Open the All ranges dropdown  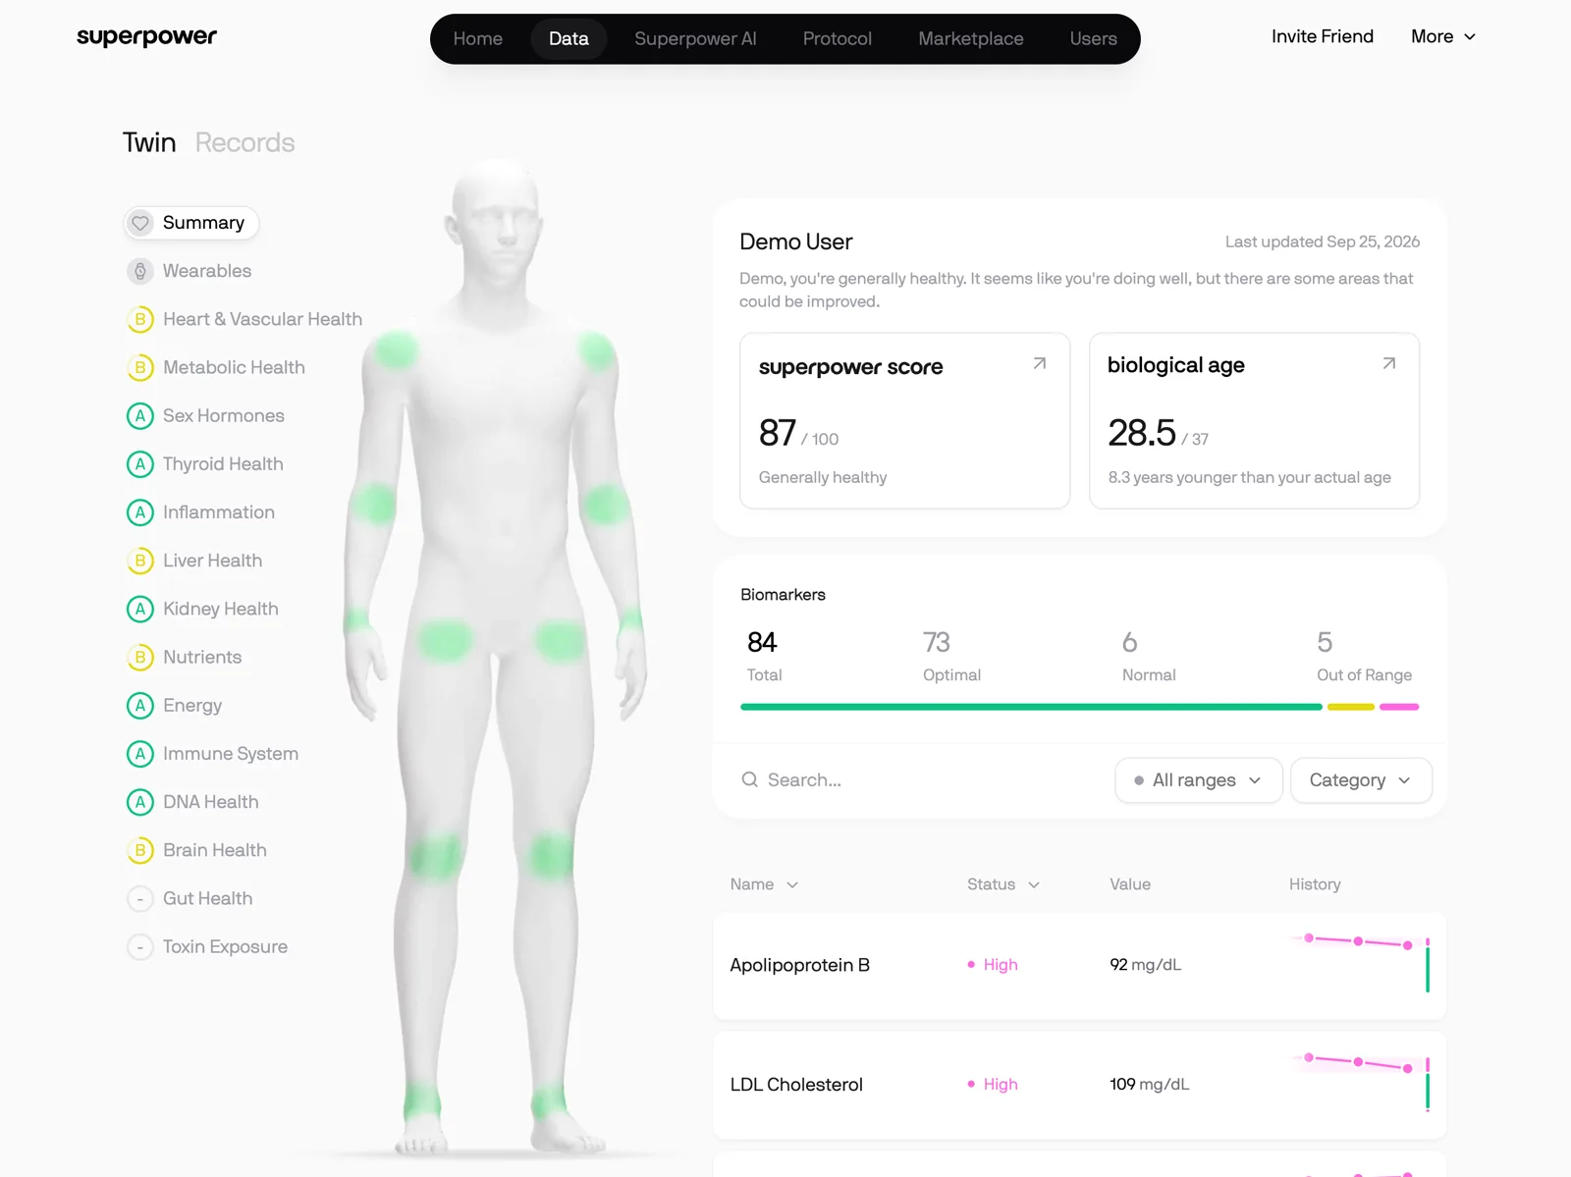(1199, 780)
